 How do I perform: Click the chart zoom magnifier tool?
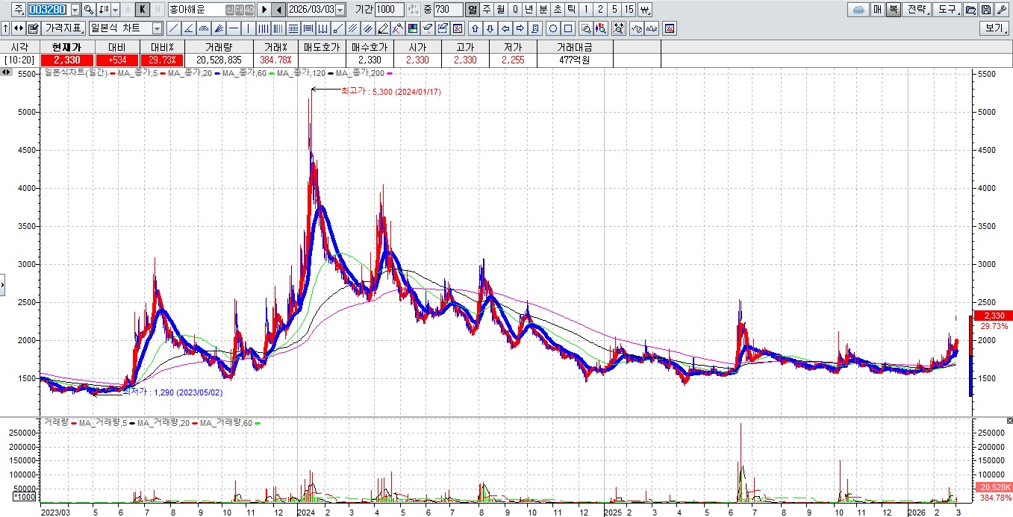point(586,28)
